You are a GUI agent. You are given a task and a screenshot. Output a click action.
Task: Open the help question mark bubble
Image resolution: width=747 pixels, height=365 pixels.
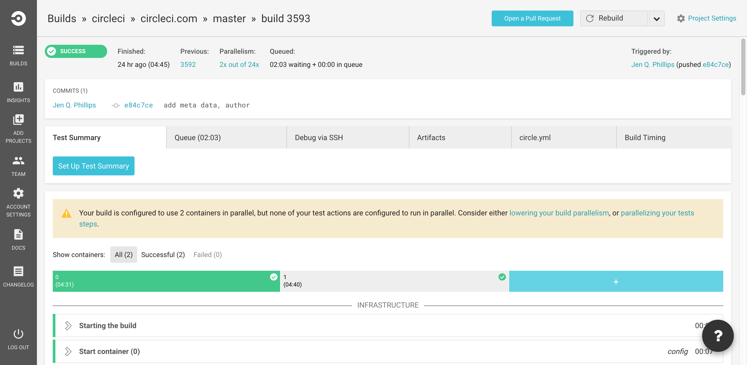tap(717, 336)
